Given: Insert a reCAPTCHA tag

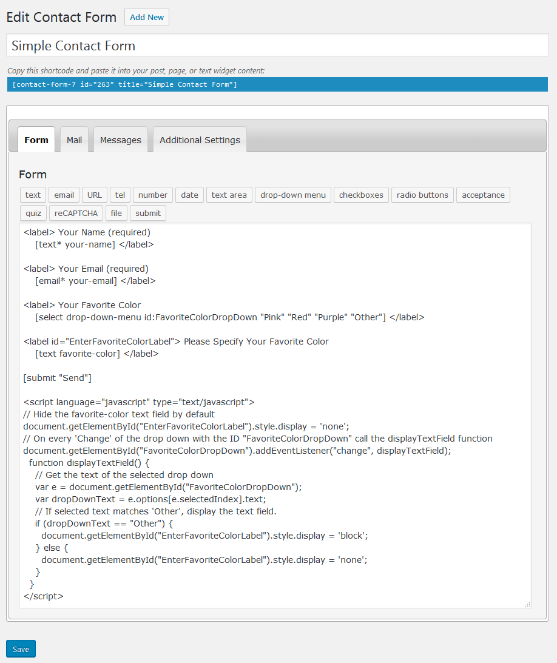Looking at the screenshot, I should pos(76,213).
